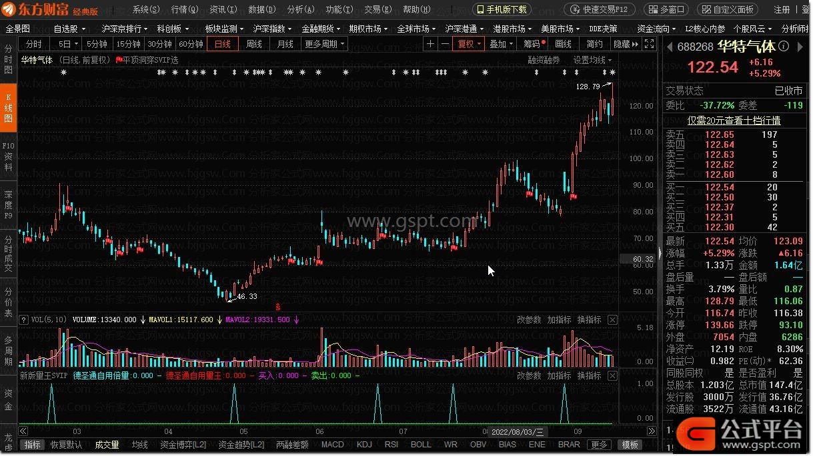Switch to 60分钟 period

pyautogui.click(x=191, y=44)
